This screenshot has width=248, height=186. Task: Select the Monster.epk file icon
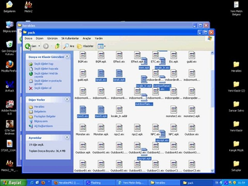pos(101,128)
